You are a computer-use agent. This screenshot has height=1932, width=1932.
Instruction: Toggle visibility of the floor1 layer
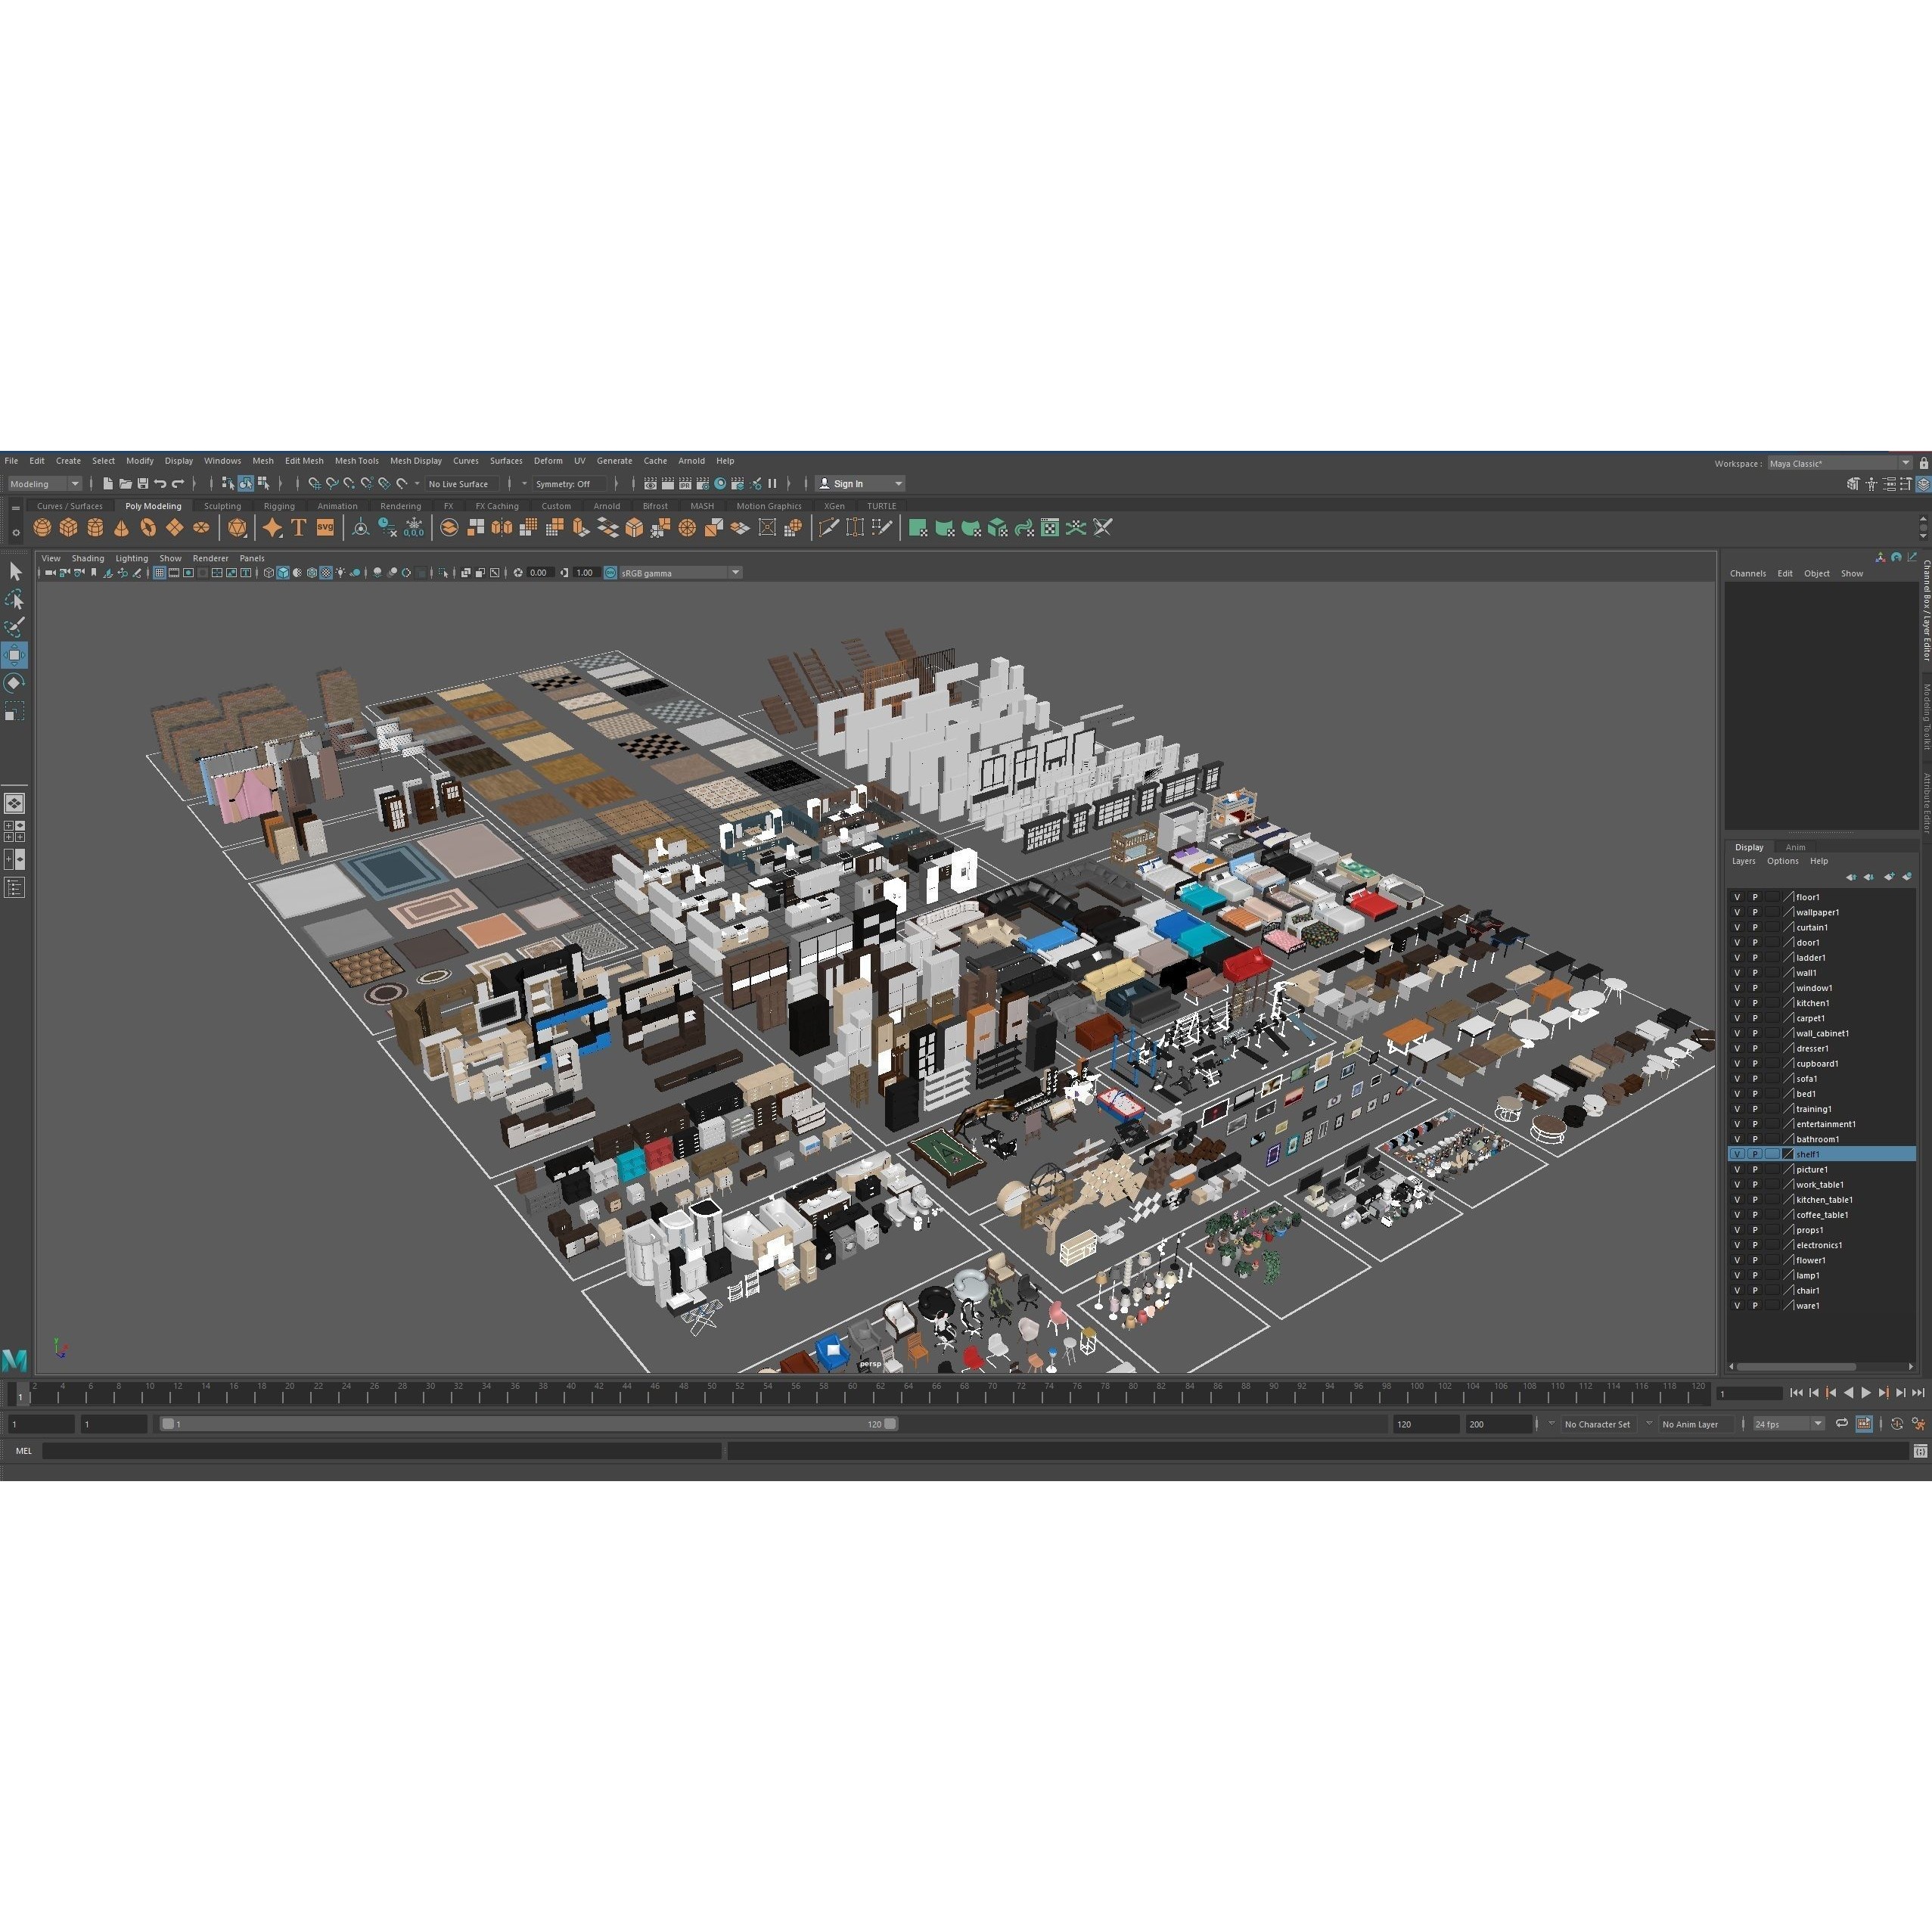click(x=1737, y=897)
